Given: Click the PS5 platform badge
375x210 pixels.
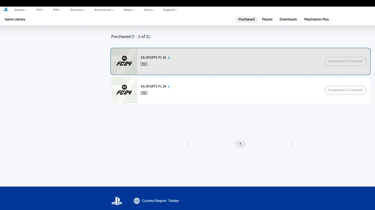Looking at the screenshot, I should pyautogui.click(x=144, y=93).
